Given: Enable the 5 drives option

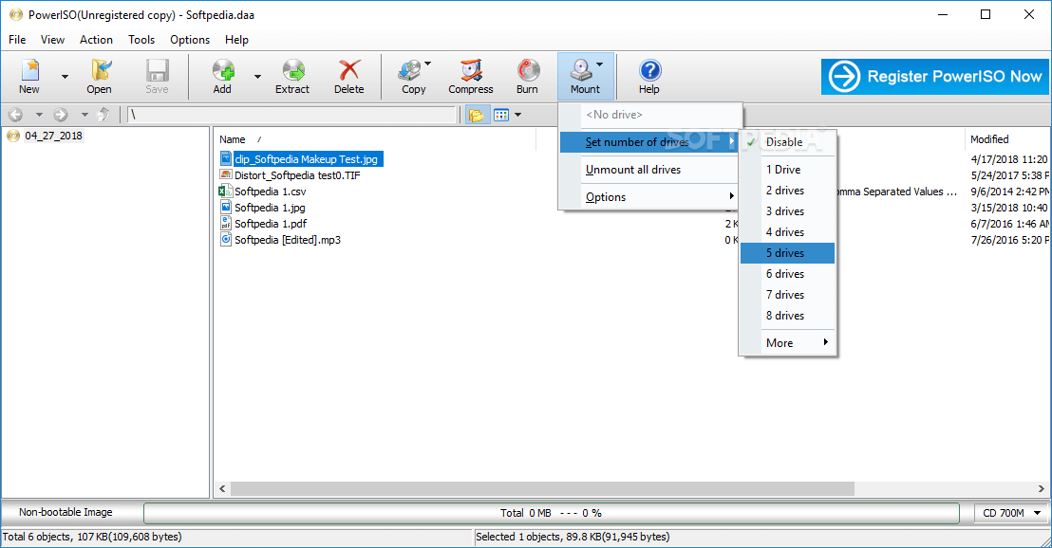Looking at the screenshot, I should [786, 252].
